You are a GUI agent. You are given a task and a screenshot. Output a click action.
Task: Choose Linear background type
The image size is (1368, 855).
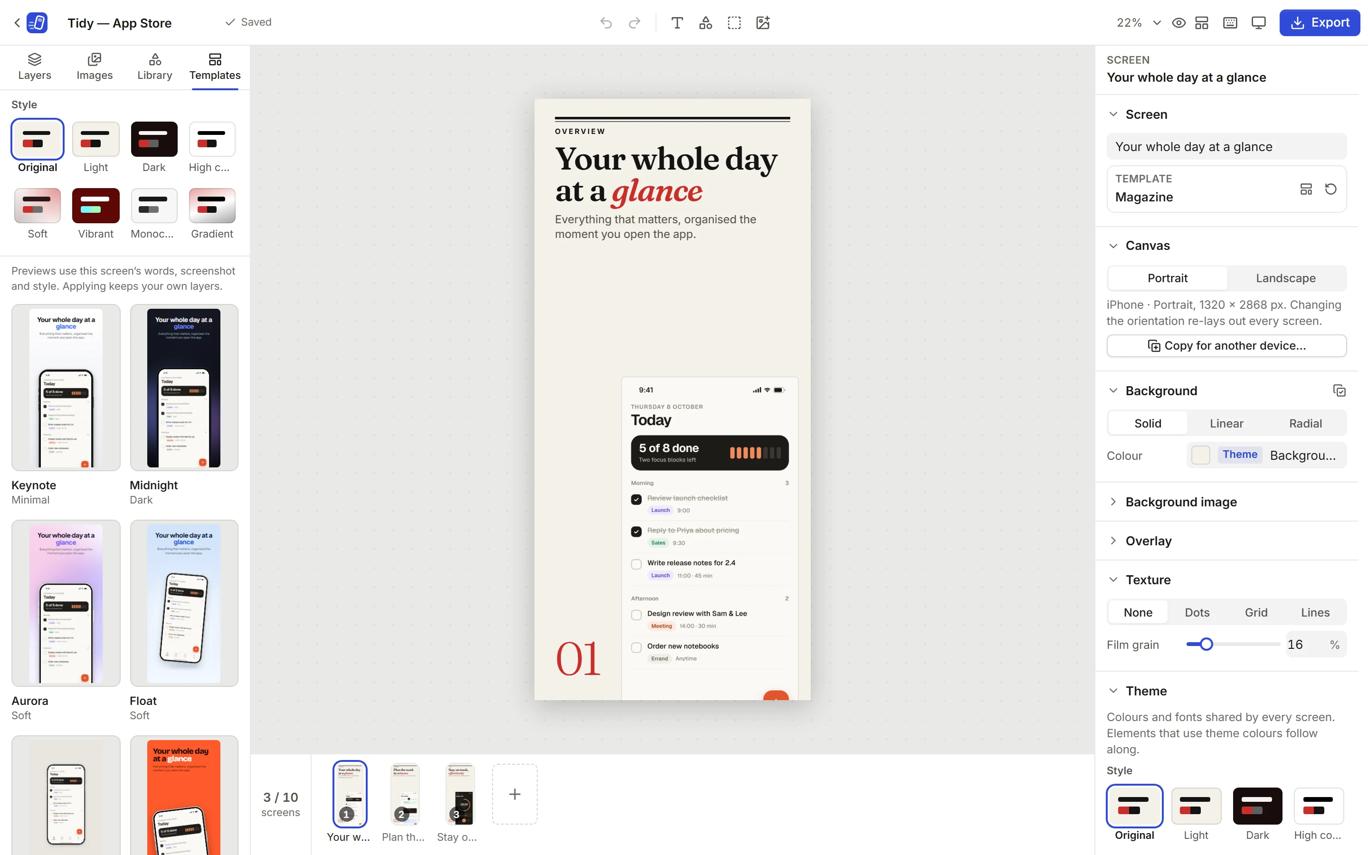(1226, 424)
